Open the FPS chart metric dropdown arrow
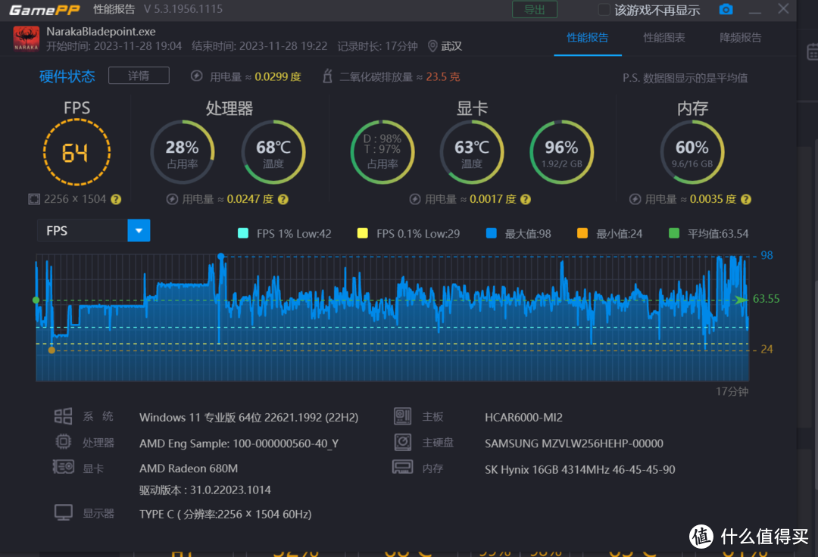The width and height of the screenshot is (818, 557). point(139,230)
